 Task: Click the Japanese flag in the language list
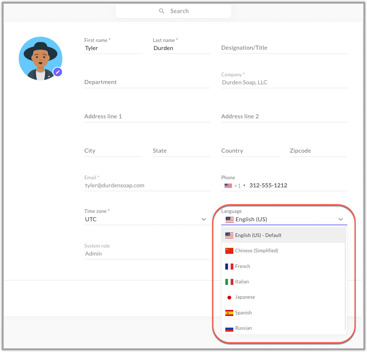coord(229,297)
